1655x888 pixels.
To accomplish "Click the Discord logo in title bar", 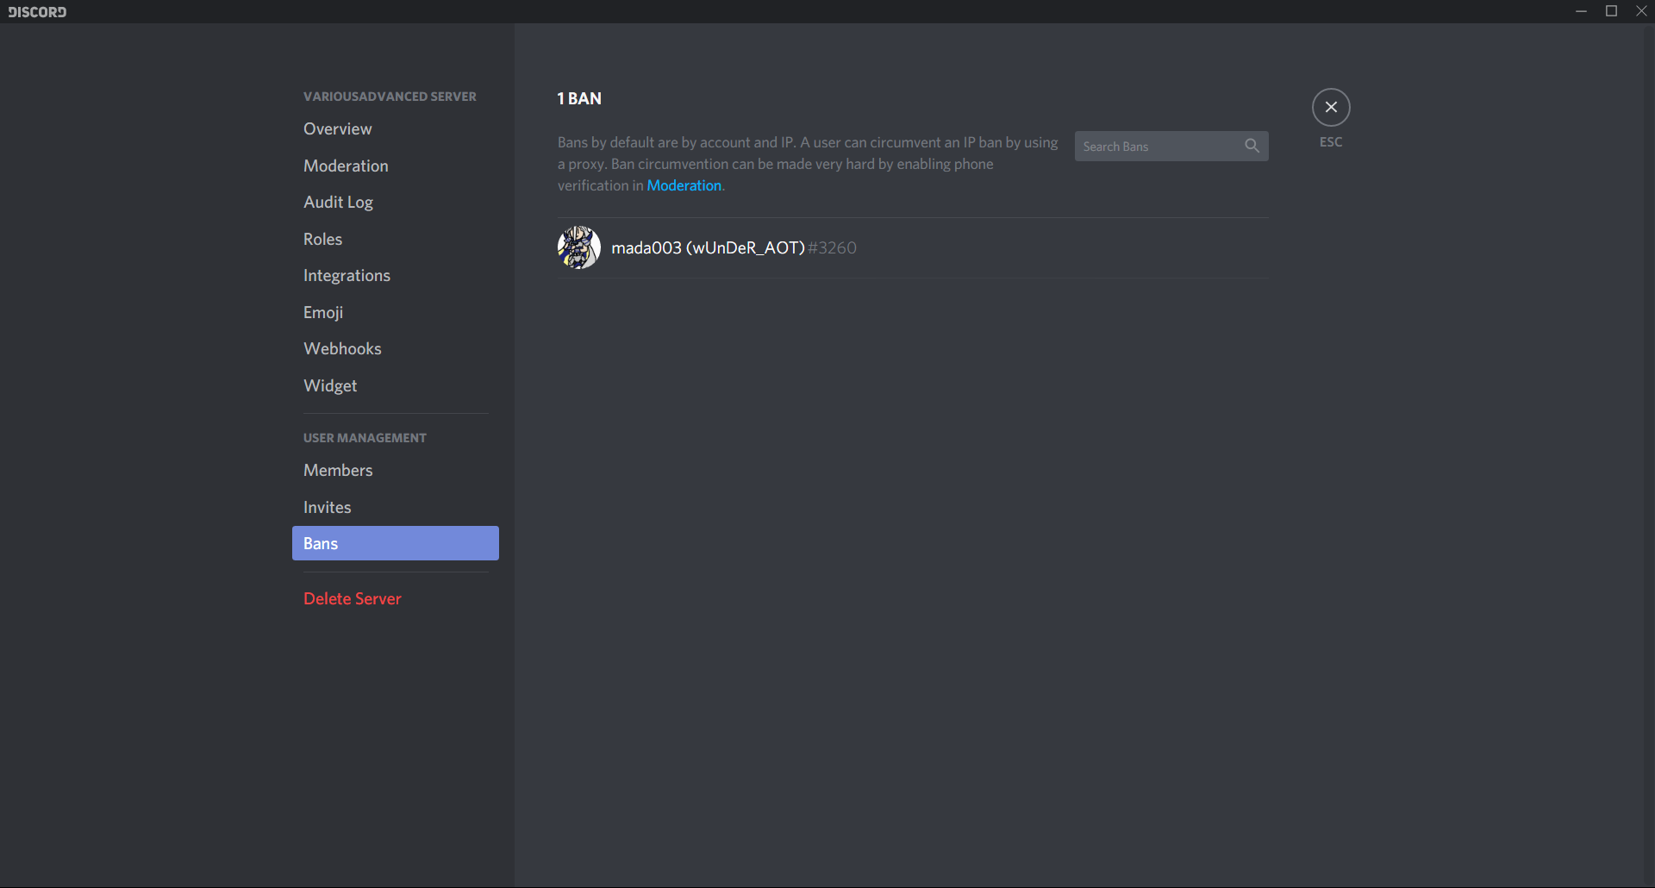I will click(x=37, y=11).
